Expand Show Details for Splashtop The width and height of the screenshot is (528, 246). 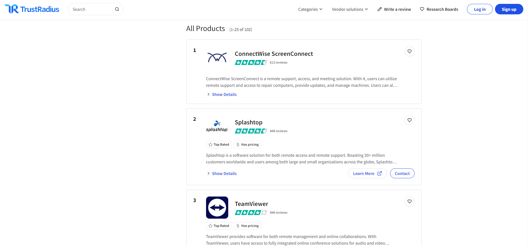pyautogui.click(x=222, y=174)
